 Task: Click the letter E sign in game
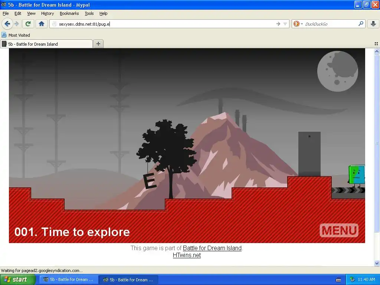point(150,181)
